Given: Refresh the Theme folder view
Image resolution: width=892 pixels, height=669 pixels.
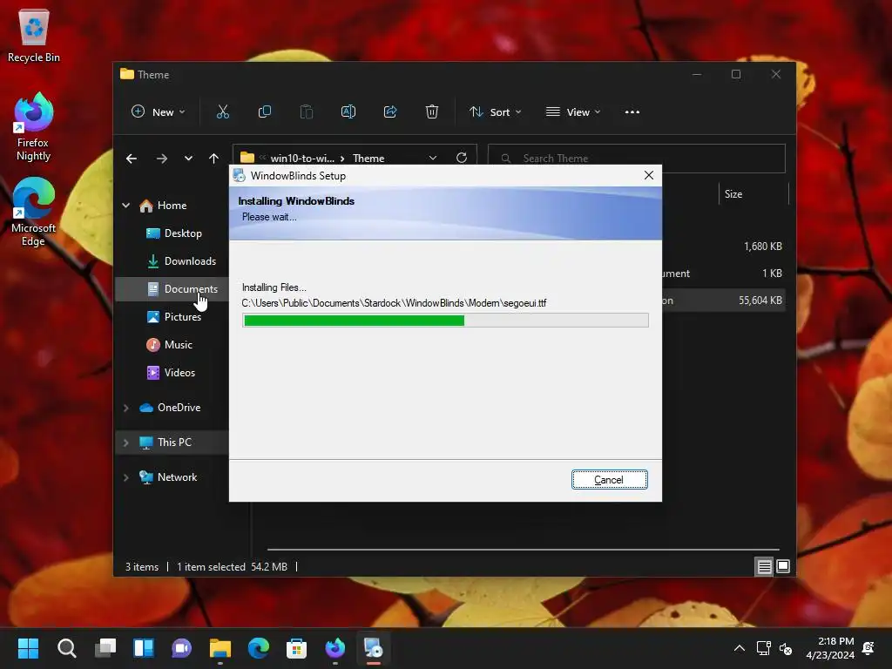Looking at the screenshot, I should (x=462, y=158).
